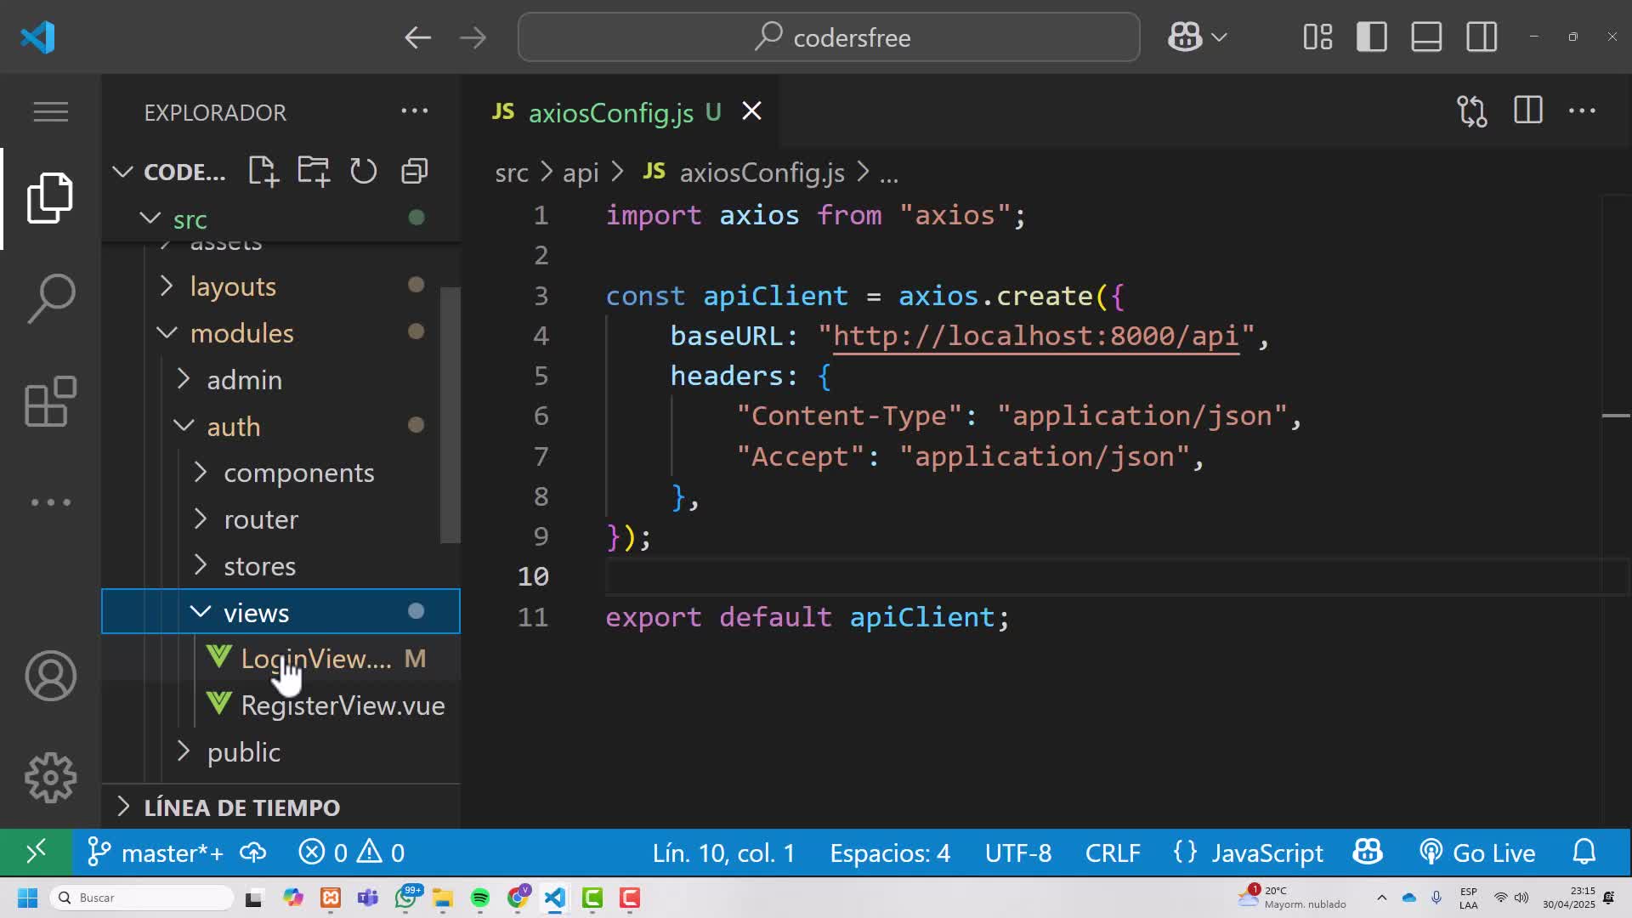Change line ending via CRLF item

1113,853
